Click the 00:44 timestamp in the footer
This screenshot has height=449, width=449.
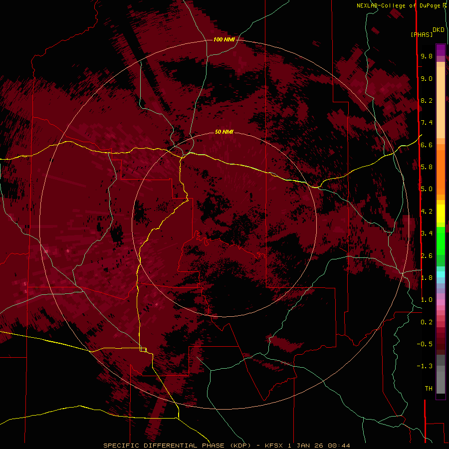pyautogui.click(x=339, y=446)
